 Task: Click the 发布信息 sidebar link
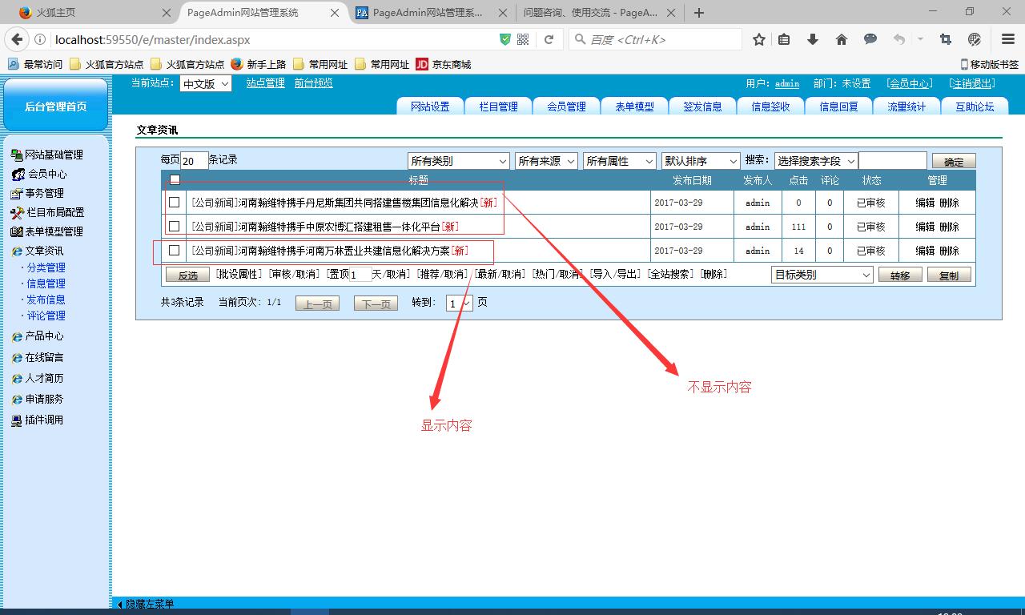tap(46, 299)
